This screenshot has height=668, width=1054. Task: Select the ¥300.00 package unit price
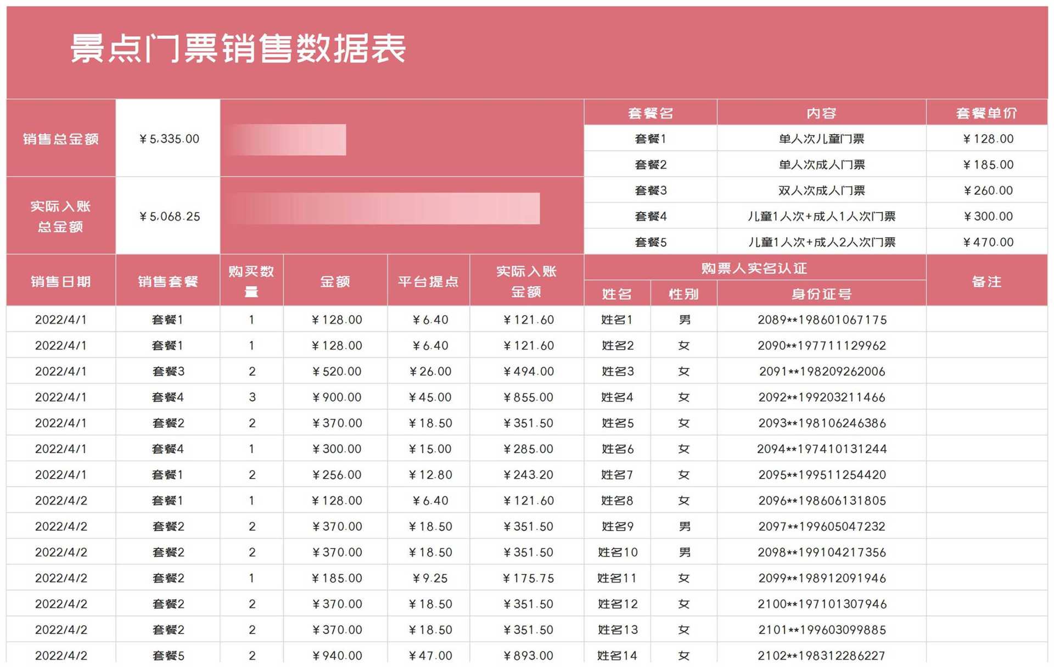(987, 216)
